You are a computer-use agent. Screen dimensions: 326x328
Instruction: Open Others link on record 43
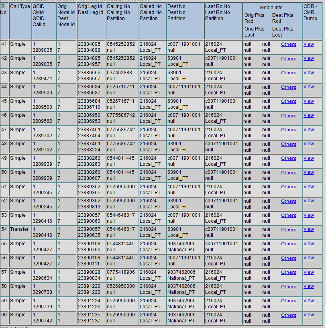point(289,73)
